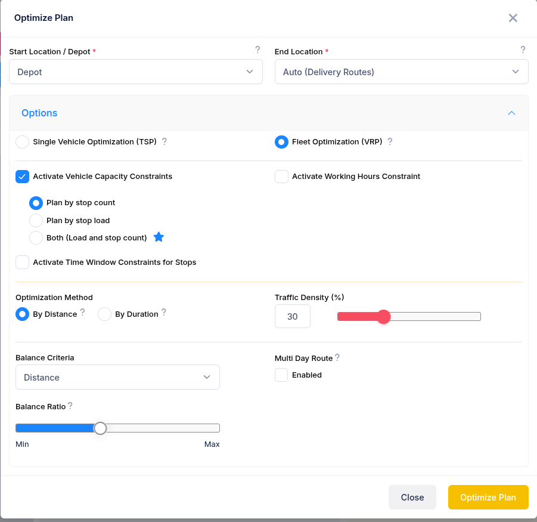Click help icon beside Single Vehicle Optimization (TSP)
537x522 pixels.
164,142
